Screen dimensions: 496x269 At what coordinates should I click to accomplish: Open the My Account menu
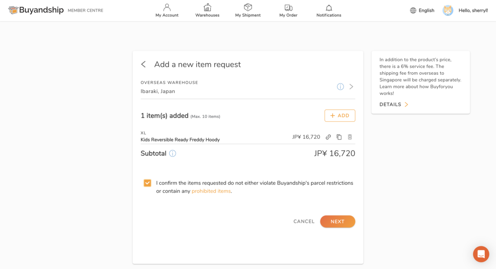pyautogui.click(x=167, y=11)
